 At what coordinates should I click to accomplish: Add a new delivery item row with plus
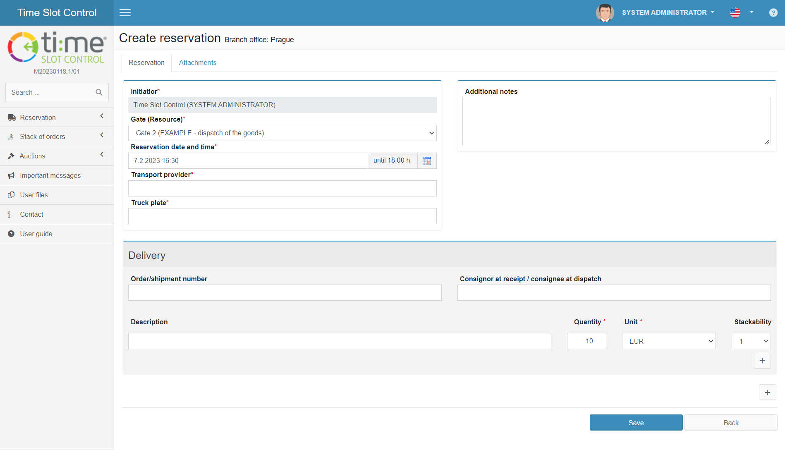click(762, 361)
